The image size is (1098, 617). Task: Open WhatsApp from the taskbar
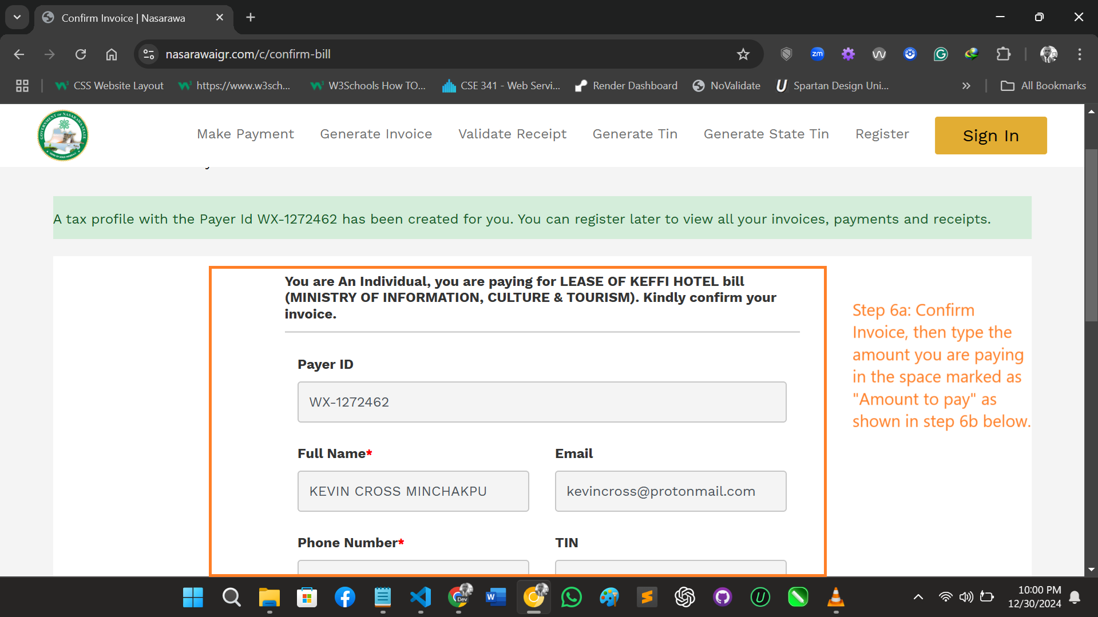tap(571, 598)
